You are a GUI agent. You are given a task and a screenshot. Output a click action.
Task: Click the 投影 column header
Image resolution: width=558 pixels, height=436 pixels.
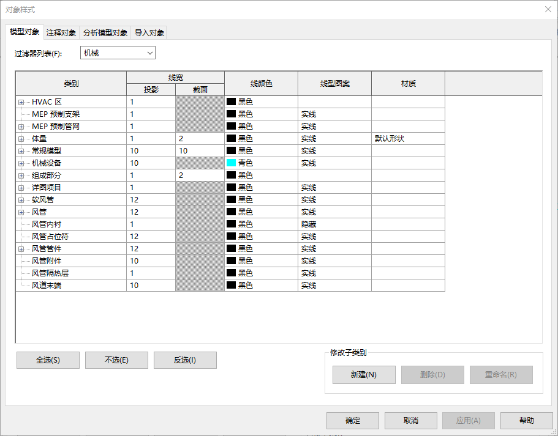pyautogui.click(x=151, y=89)
